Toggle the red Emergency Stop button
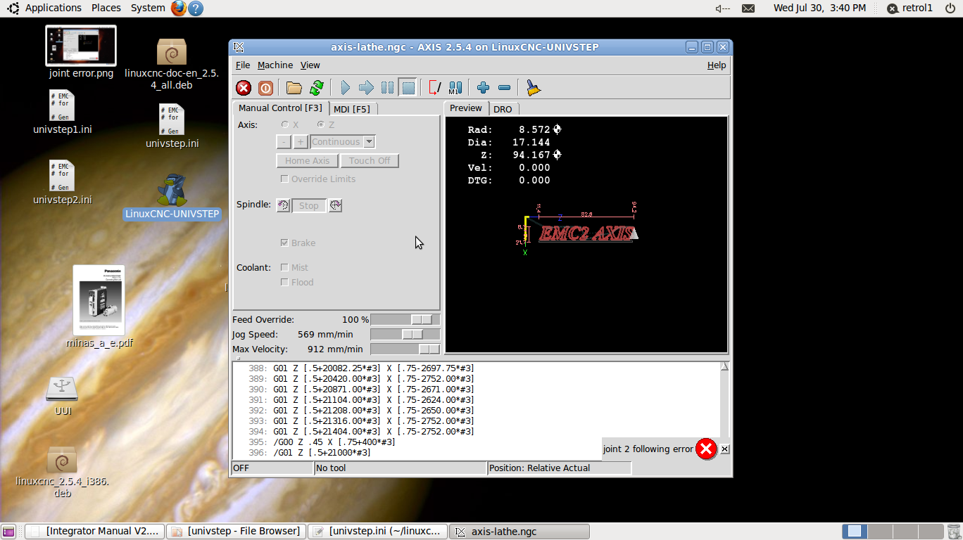This screenshot has height=540, width=963. [x=244, y=88]
